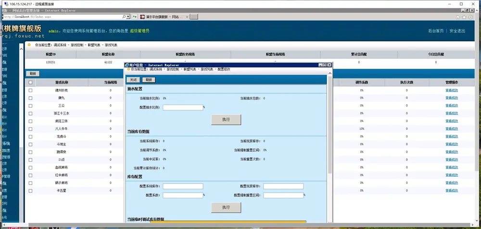The image size is (481, 229).
Task: Check the box for 德州扑克 row
Action: [31, 90]
